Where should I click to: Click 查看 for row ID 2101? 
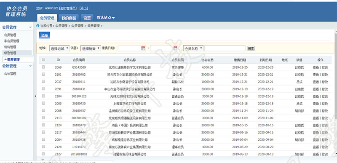coord(316,75)
